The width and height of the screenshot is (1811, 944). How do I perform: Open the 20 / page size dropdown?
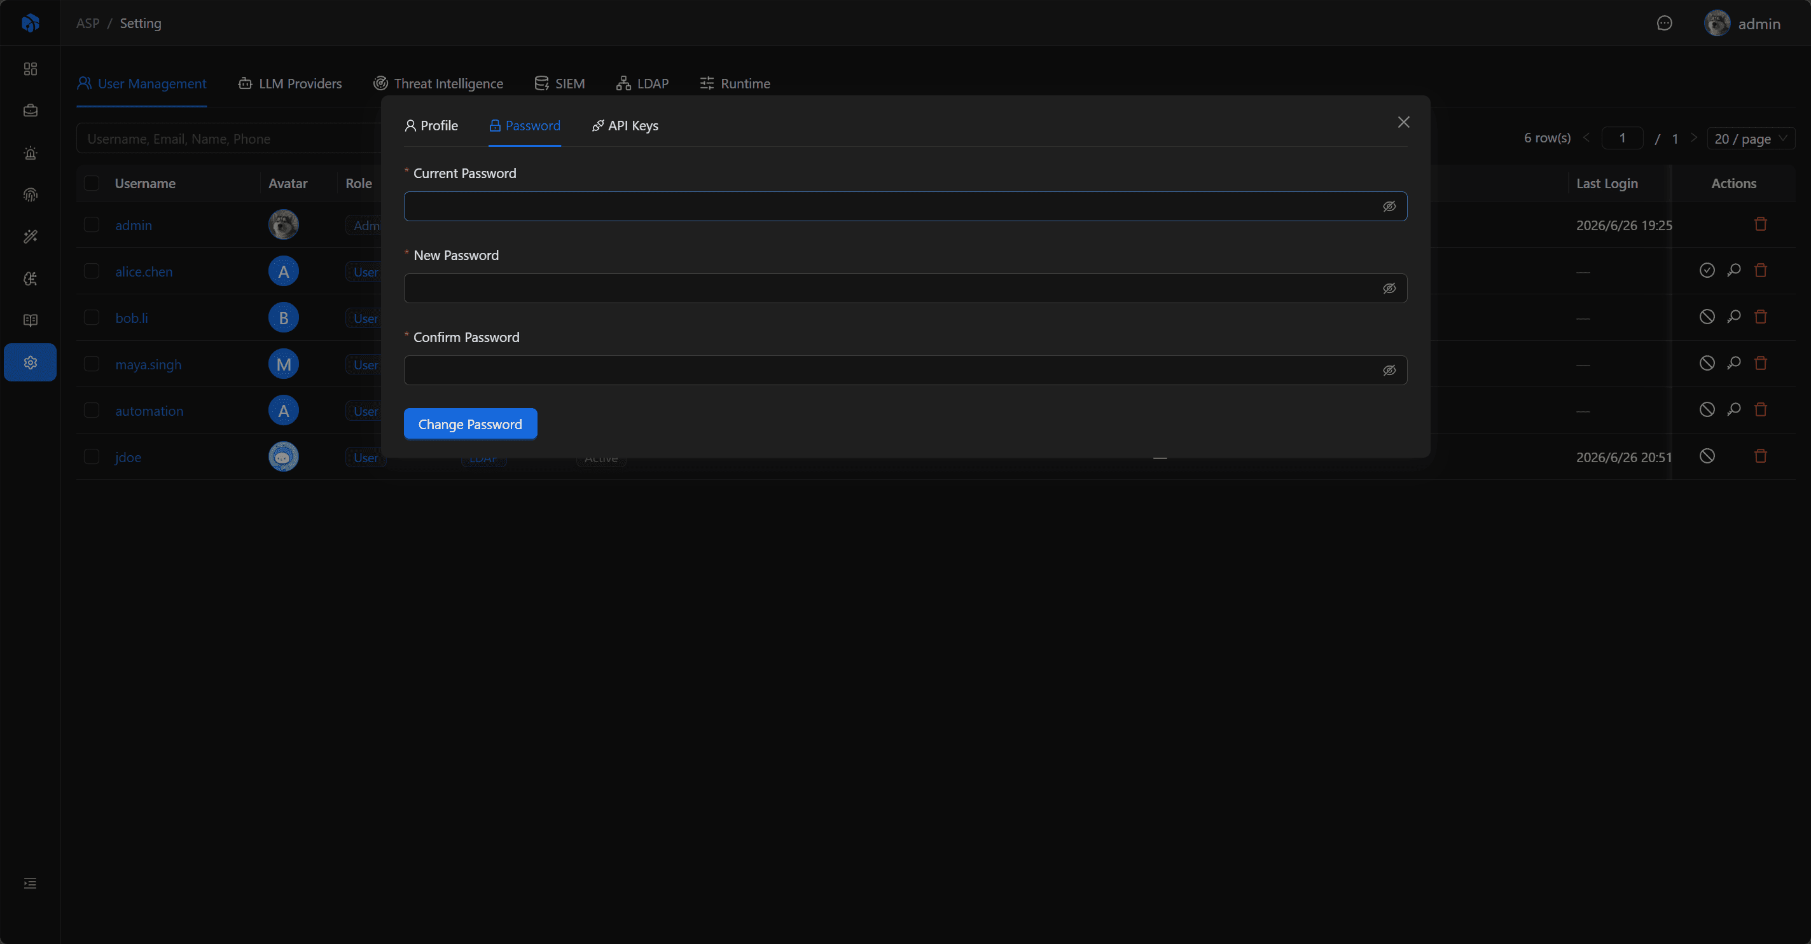point(1751,139)
